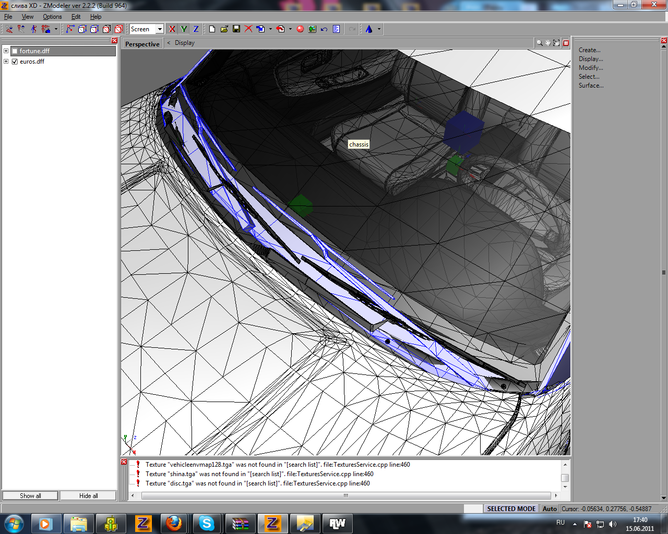The image size is (668, 534).
Task: Open the Options menu
Action: coord(52,17)
